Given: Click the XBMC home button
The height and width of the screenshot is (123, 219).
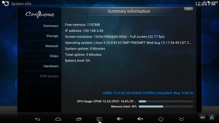Looking at the screenshot, I should [x=211, y=118].
